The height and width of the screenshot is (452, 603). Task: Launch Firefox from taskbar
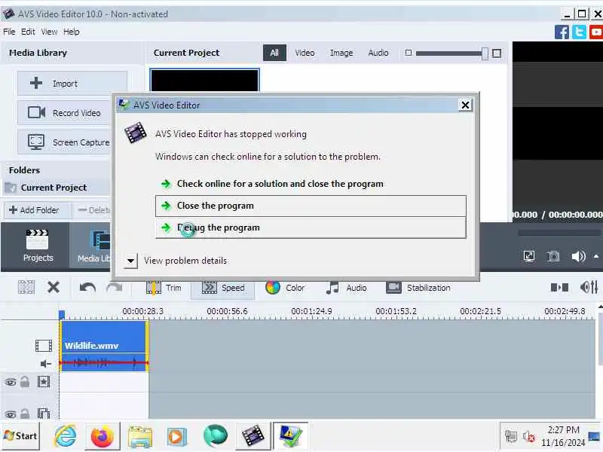coord(102,436)
